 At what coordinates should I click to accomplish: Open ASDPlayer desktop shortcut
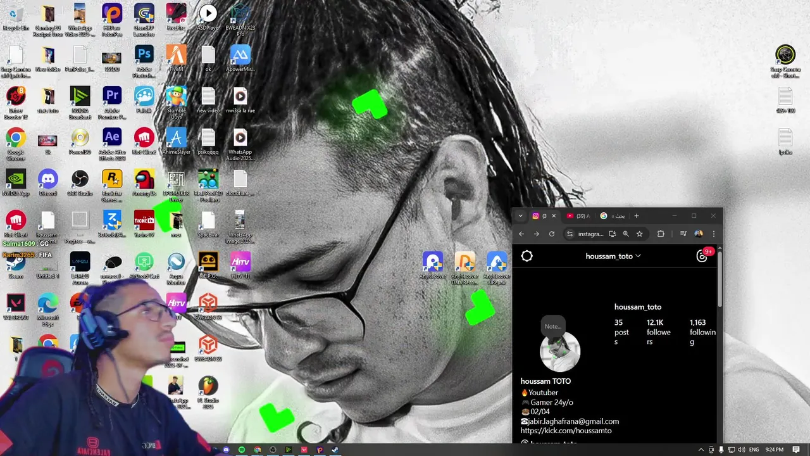(x=208, y=17)
